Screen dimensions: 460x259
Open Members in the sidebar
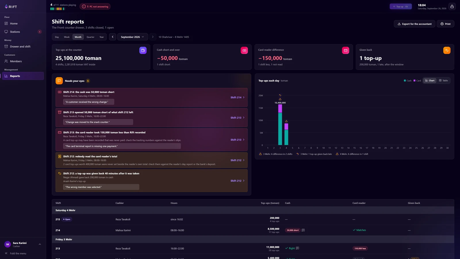point(23,61)
